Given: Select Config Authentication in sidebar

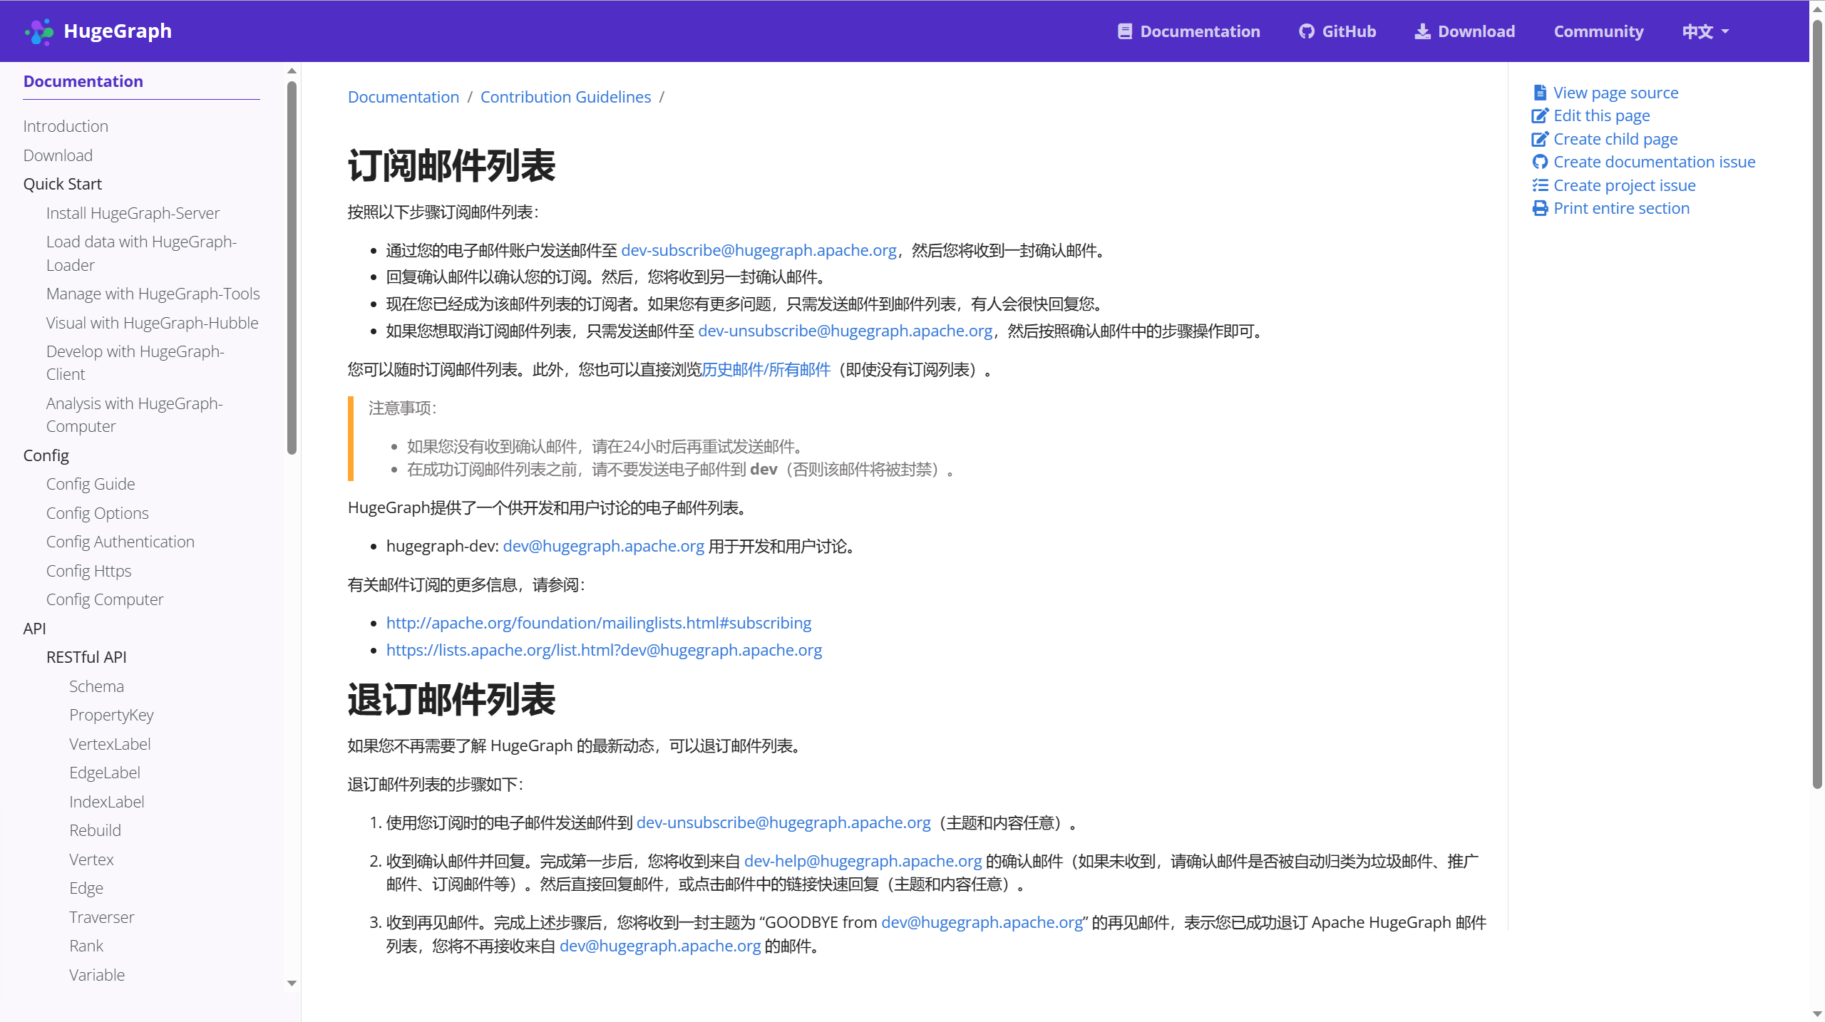Looking at the screenshot, I should point(120,542).
